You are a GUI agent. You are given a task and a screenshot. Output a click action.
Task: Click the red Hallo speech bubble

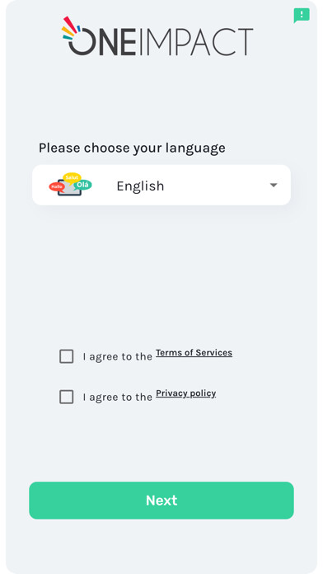click(57, 186)
